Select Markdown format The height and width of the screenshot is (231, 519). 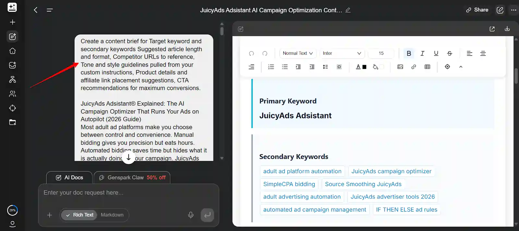click(112, 215)
